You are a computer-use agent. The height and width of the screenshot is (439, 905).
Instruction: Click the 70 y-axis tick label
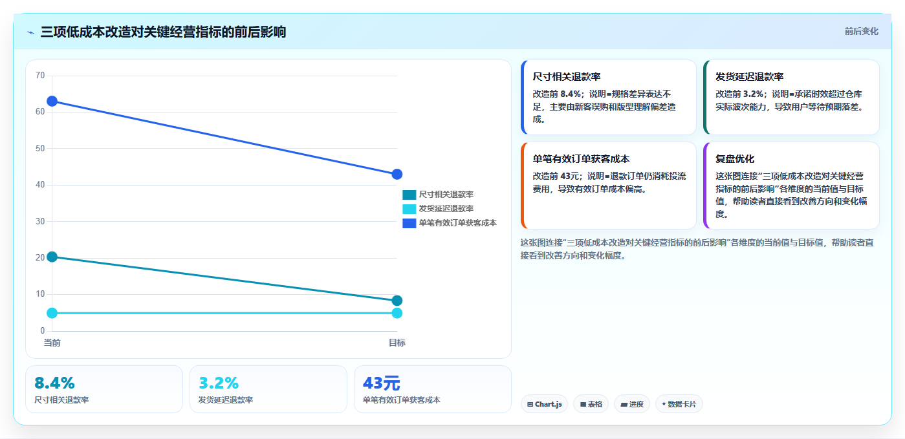[x=40, y=76]
